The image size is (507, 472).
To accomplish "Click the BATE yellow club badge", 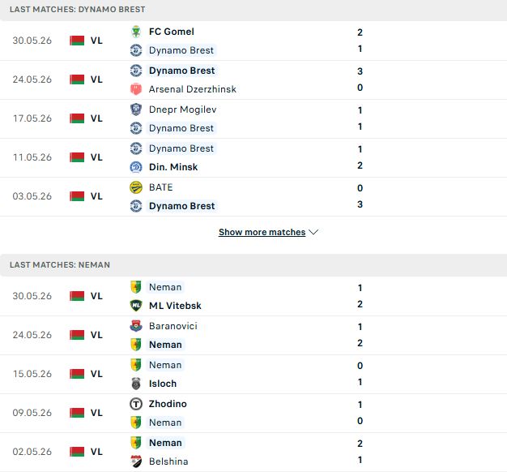I will click(x=136, y=187).
